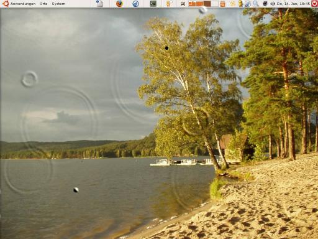This screenshot has width=318, height=239.
Task: Open the Anwendungen menu
Action: 23,4
